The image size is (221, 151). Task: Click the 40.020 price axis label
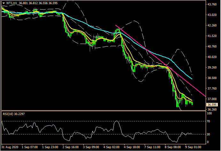point(212,57)
